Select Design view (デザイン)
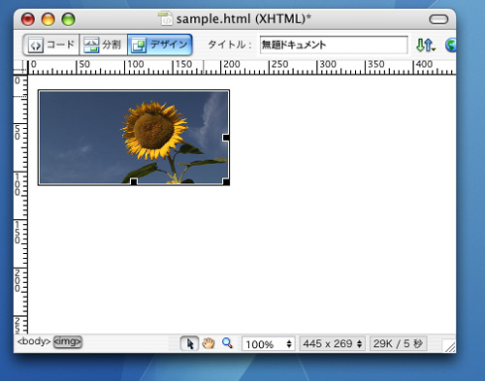Viewport: 485px width, 381px height. [160, 45]
